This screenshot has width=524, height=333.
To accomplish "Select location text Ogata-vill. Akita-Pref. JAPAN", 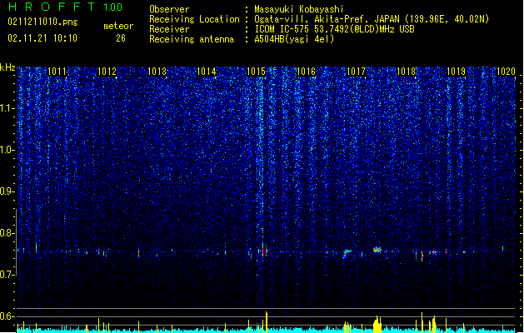I will 327,19.
